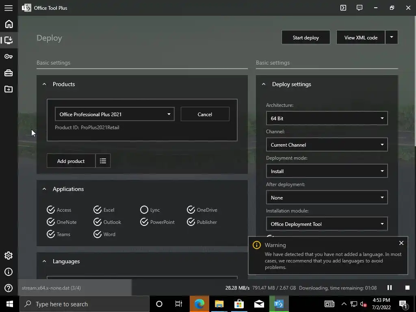The width and height of the screenshot is (416, 312).
Task: Open Microsoft Store from taskbar
Action: coord(239,304)
